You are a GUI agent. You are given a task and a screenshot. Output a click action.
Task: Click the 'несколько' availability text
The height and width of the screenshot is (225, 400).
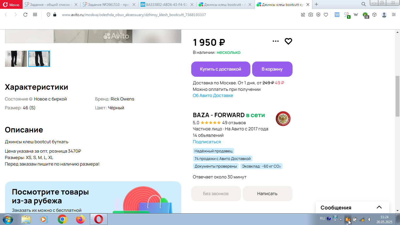pyautogui.click(x=228, y=52)
